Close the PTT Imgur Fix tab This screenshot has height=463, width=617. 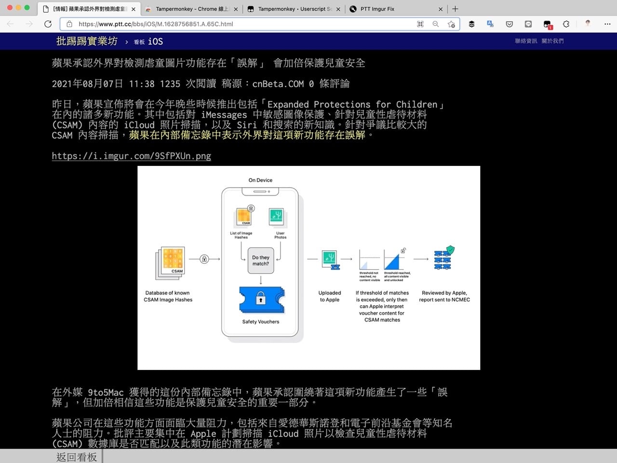pyautogui.click(x=441, y=9)
